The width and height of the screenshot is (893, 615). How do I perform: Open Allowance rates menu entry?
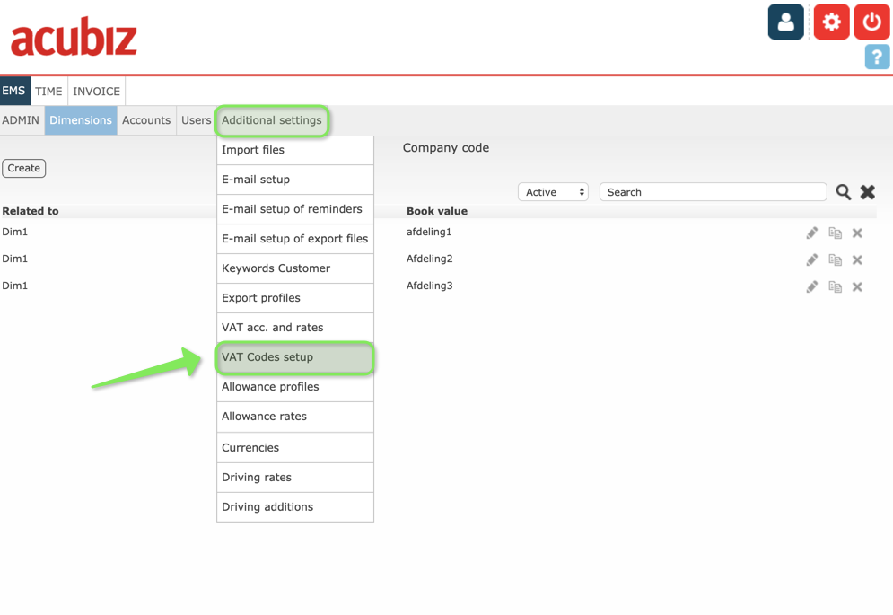coord(295,417)
